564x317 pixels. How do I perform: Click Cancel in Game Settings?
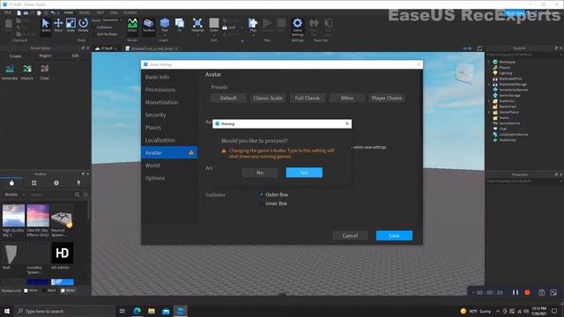tap(350, 236)
